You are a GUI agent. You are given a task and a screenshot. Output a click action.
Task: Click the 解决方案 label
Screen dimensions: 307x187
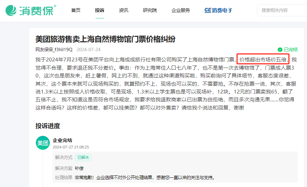tap(64, 168)
